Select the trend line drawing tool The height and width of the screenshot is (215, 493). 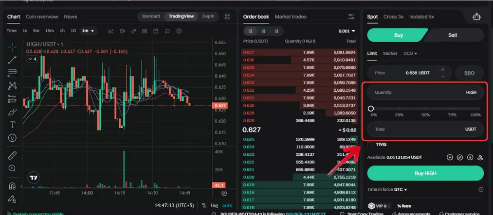tap(12, 60)
